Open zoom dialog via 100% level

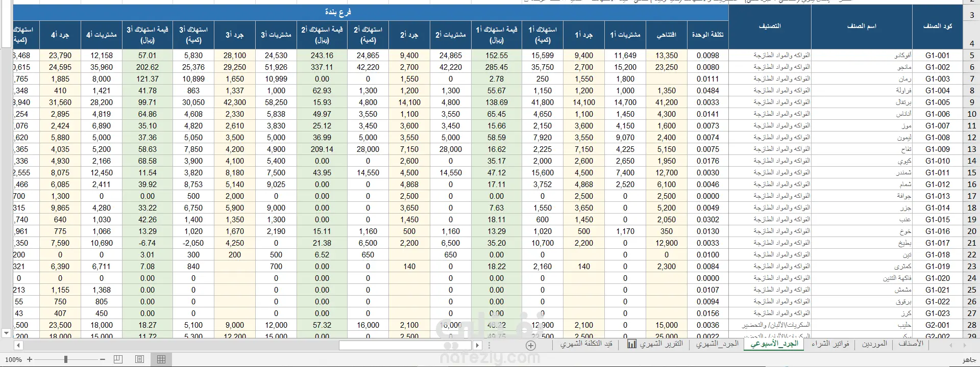click(13, 359)
